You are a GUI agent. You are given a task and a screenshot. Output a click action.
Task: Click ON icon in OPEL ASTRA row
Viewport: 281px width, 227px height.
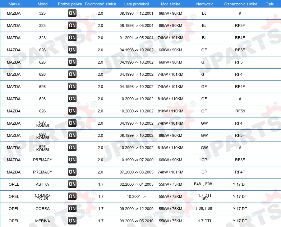(72, 184)
